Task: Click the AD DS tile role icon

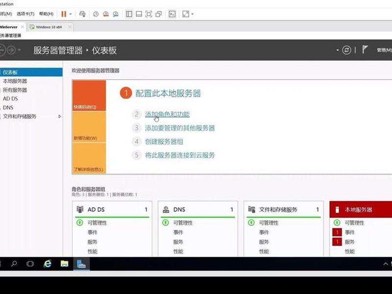Action: [x=80, y=209]
